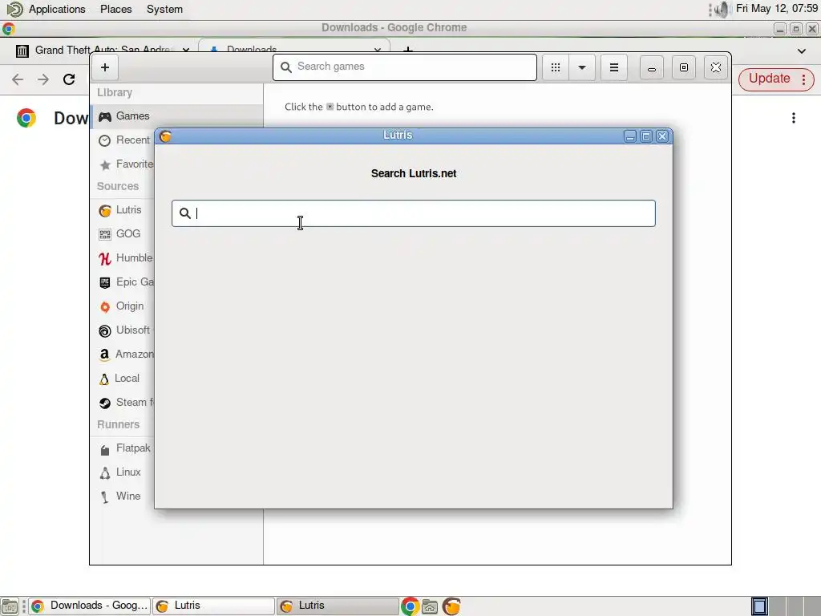Viewport: 821px width, 616px height.
Task: Click the plus add-game button in Lutris
Action: tap(105, 67)
